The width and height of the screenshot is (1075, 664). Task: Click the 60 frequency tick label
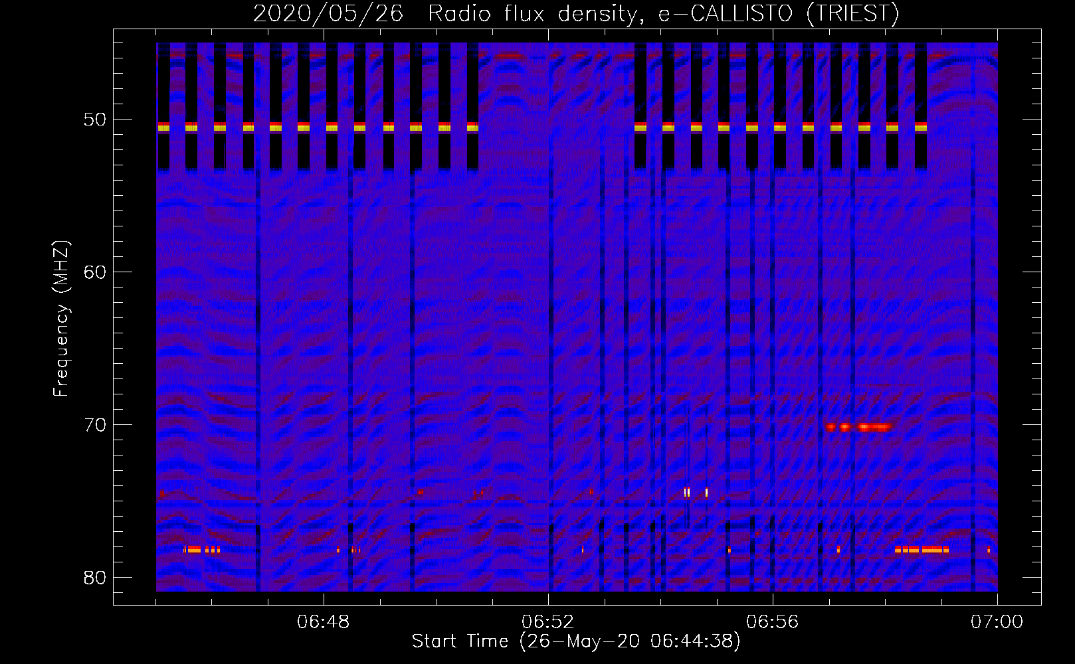[x=96, y=272]
